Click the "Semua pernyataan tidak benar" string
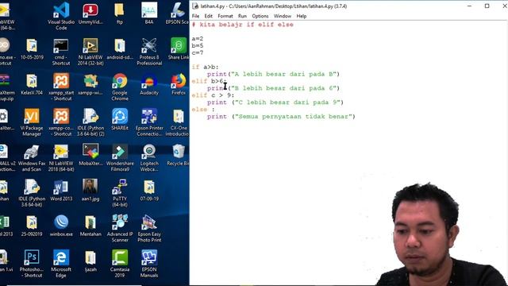The height and width of the screenshot is (286, 508). pyautogui.click(x=294, y=117)
